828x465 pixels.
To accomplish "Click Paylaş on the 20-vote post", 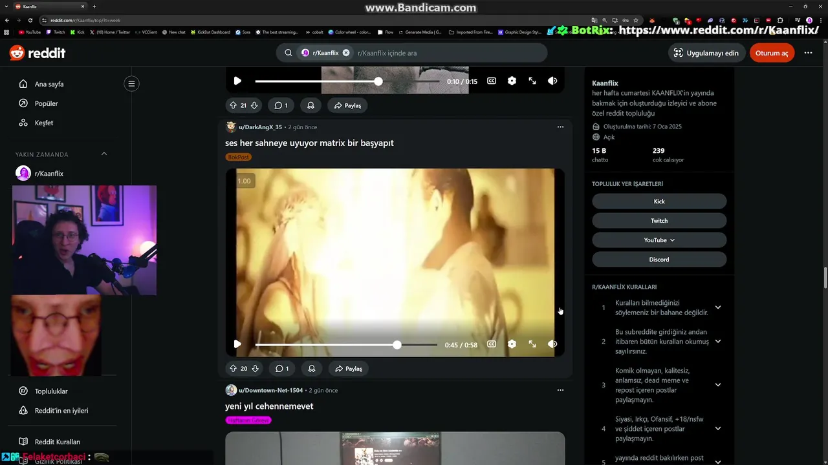I will click(349, 369).
